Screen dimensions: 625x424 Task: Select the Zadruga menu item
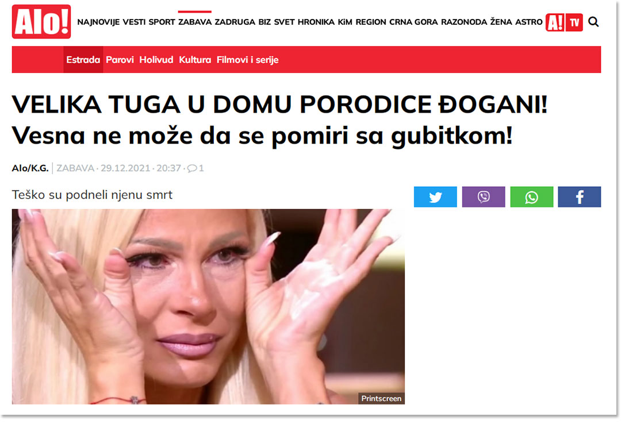coord(235,22)
